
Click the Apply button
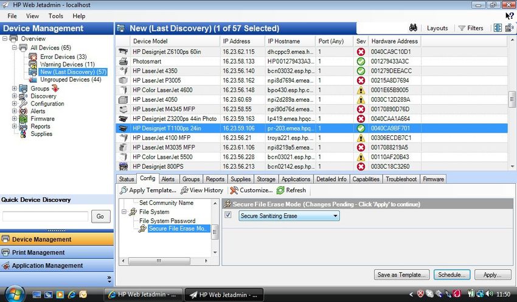[x=493, y=275]
